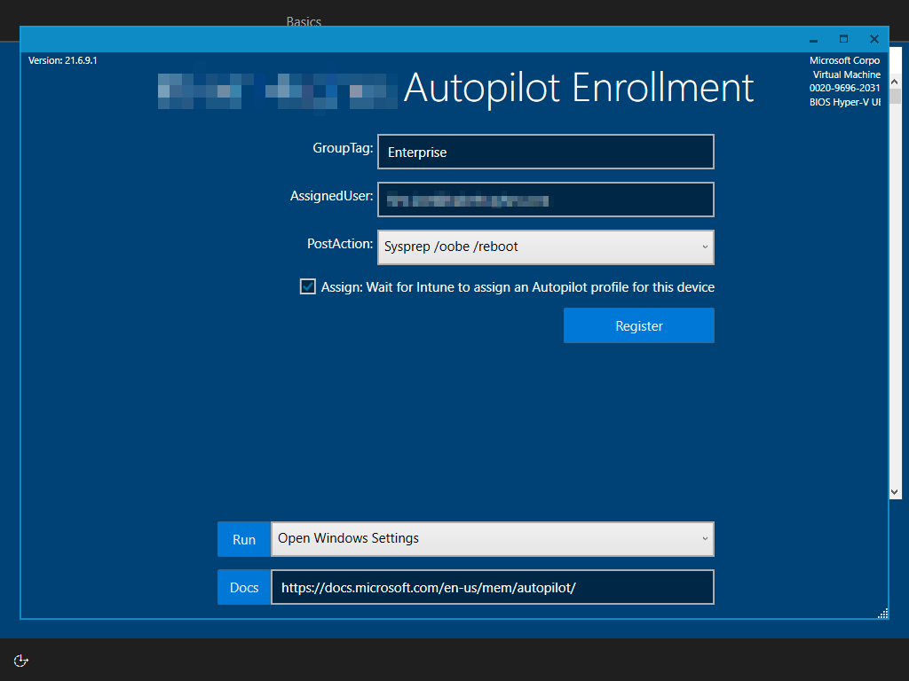Expand the Open Windows Settings command dropdown
This screenshot has height=681, width=909.
coord(493,539)
